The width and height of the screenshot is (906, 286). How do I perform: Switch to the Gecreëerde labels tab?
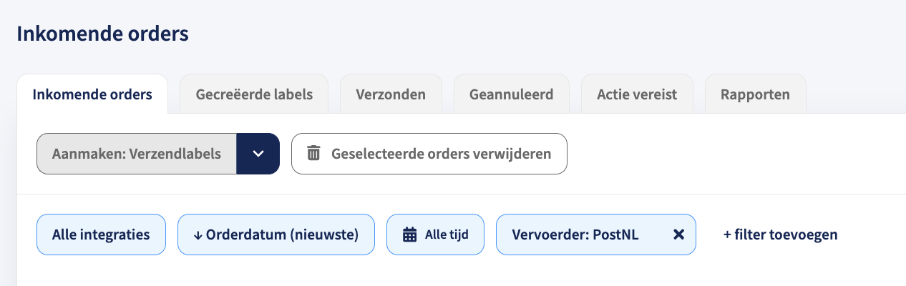(x=254, y=94)
